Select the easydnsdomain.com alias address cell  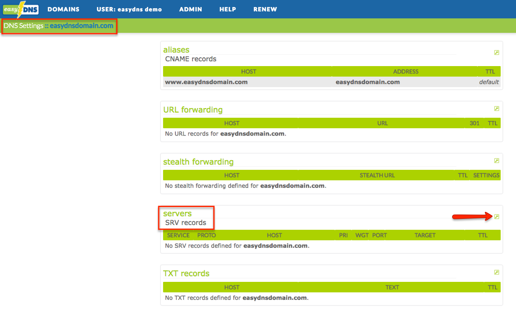coord(367,82)
